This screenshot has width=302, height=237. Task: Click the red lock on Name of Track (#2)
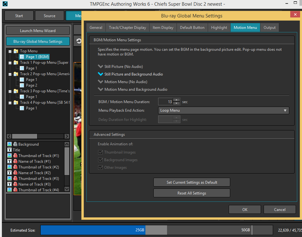tap(15, 173)
